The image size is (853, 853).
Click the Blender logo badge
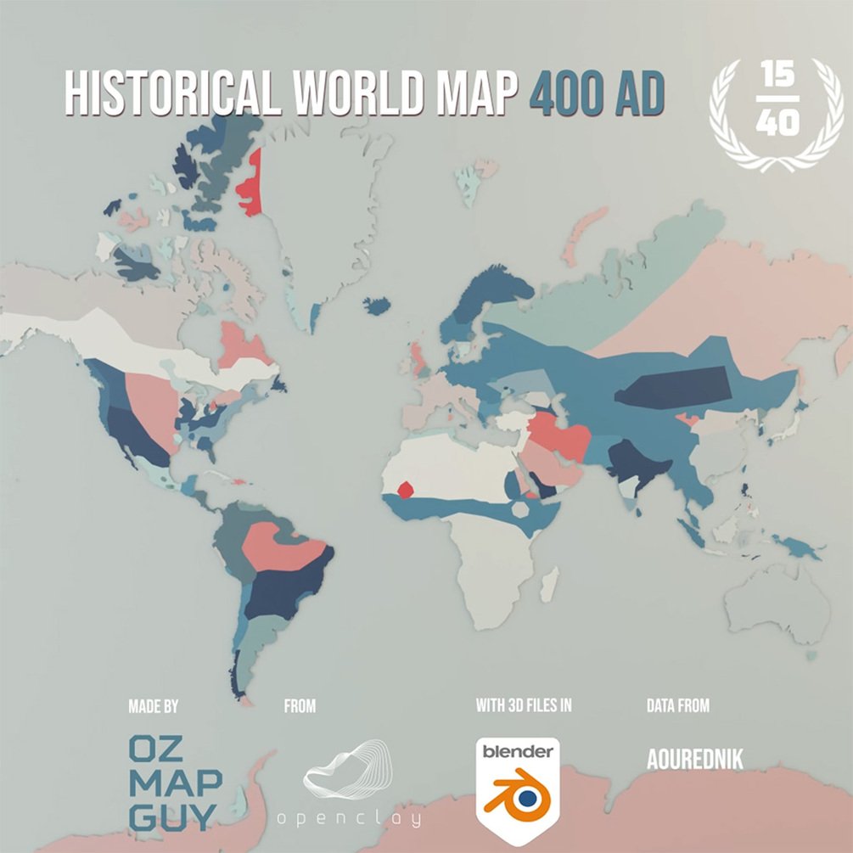pyautogui.click(x=518, y=790)
